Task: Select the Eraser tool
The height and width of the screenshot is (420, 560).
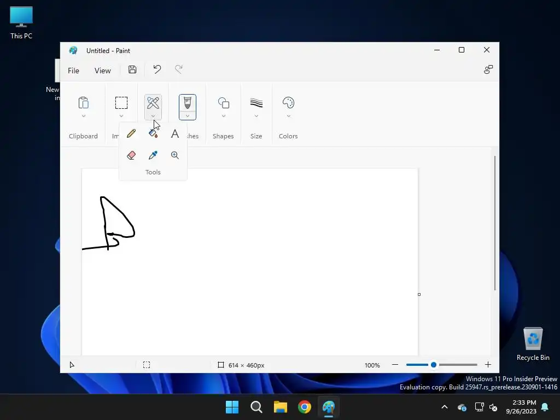Action: pos(131,155)
